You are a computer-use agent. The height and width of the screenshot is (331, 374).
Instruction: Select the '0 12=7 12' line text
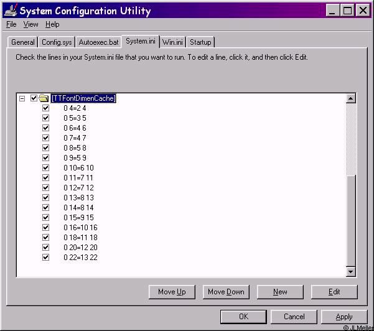pyautogui.click(x=78, y=188)
